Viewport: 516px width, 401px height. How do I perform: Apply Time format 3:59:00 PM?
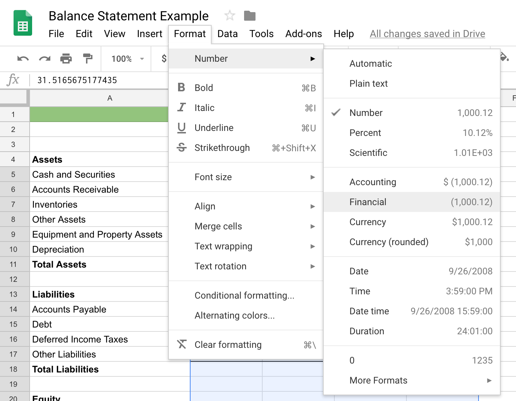[412, 291]
